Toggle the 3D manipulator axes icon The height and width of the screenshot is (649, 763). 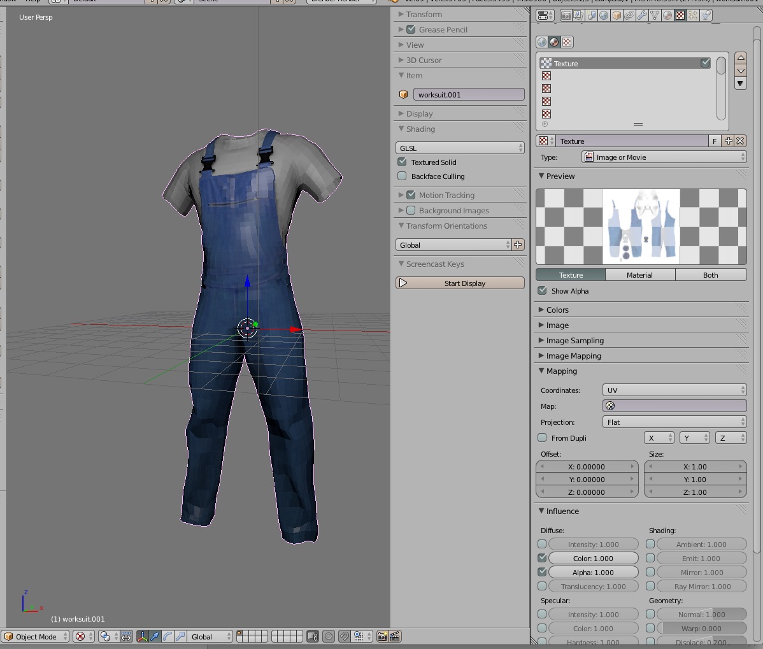(142, 636)
